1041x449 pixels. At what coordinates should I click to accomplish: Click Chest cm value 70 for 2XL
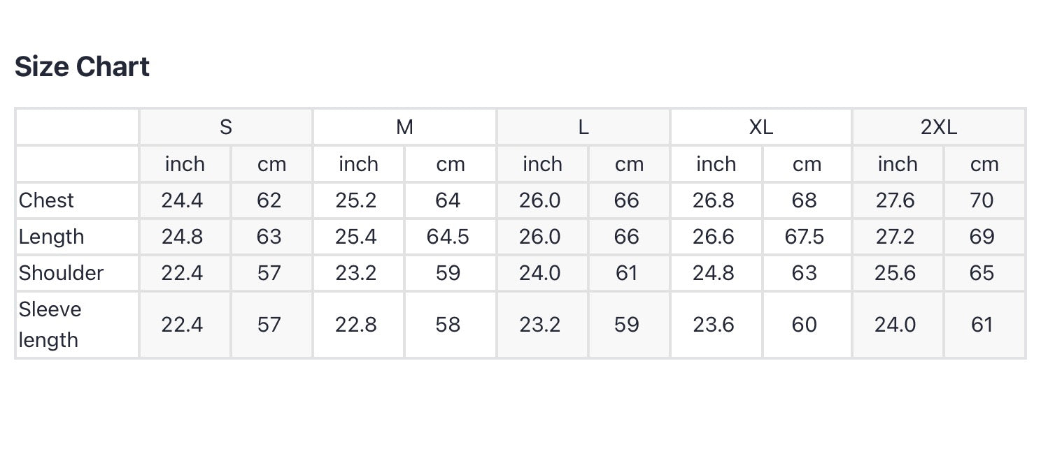point(982,200)
